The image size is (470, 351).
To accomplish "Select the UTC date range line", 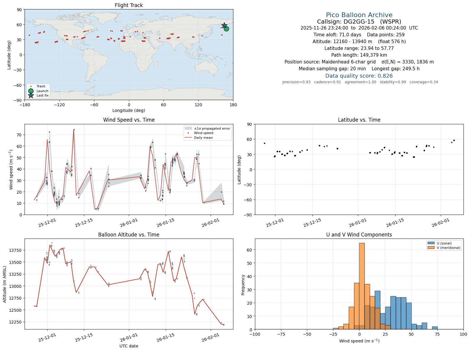I will click(359, 28).
